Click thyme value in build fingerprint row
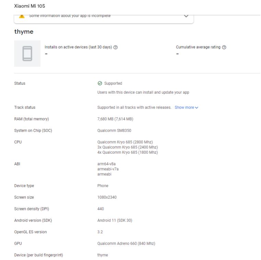 click(103, 255)
